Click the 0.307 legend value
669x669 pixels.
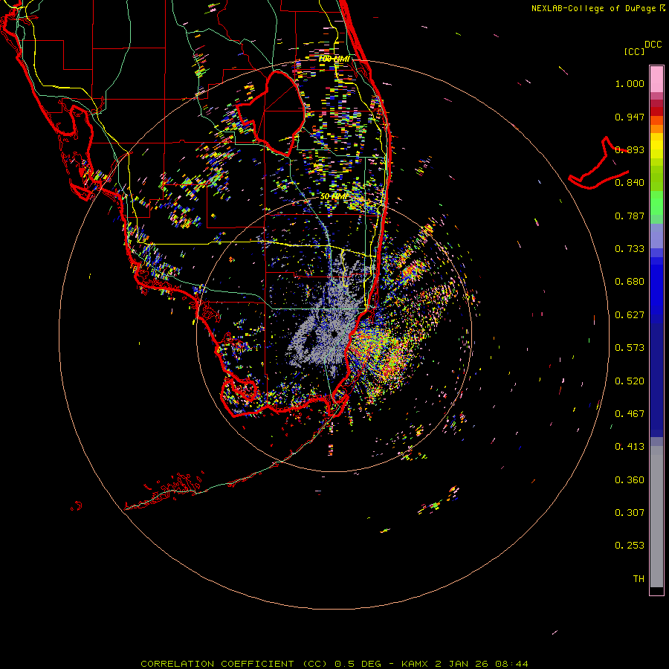[630, 513]
